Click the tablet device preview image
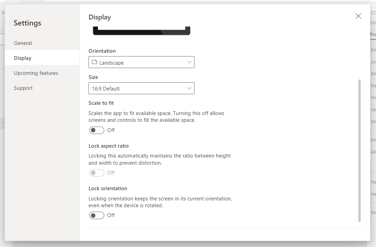Screen dimensions: 376x247 tap(141, 31)
